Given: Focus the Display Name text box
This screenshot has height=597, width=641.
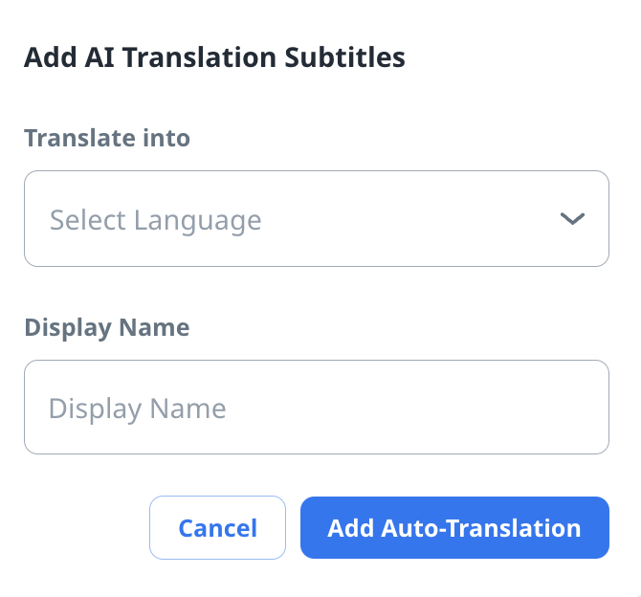Looking at the screenshot, I should 316,408.
